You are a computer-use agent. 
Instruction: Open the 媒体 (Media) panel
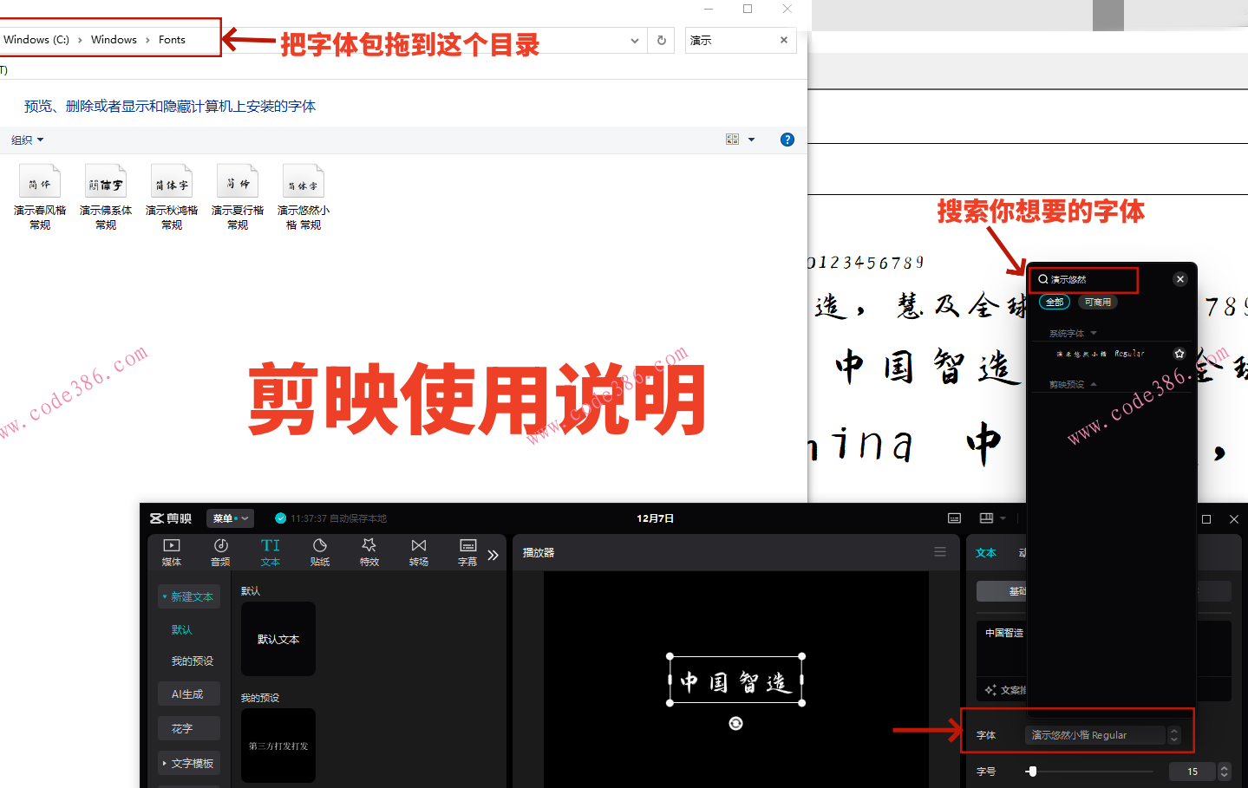[x=172, y=551]
